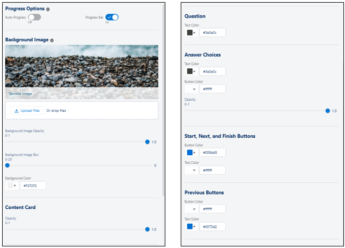Viewport: 345px width, 248px height.
Task: Click the pebble beach background image preview
Action: tap(82, 66)
